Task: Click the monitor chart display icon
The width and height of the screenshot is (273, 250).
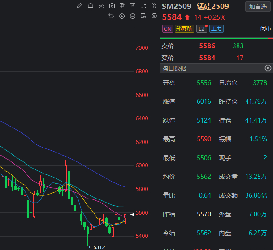Action: (133, 6)
